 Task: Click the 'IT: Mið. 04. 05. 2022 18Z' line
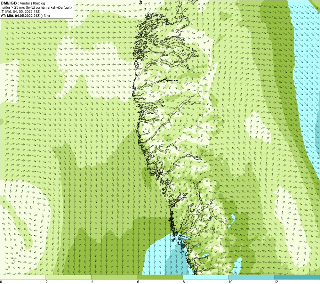point(20,12)
